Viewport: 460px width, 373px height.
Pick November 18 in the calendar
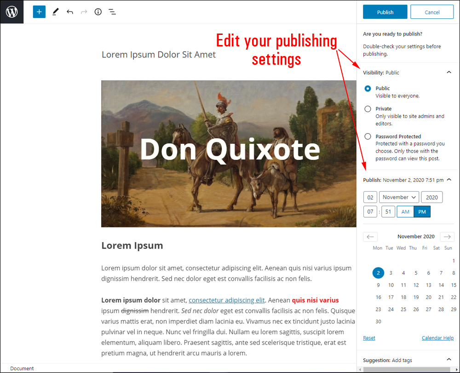click(403, 297)
